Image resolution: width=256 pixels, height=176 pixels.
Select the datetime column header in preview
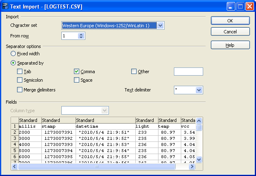pyautogui.click(x=105, y=120)
